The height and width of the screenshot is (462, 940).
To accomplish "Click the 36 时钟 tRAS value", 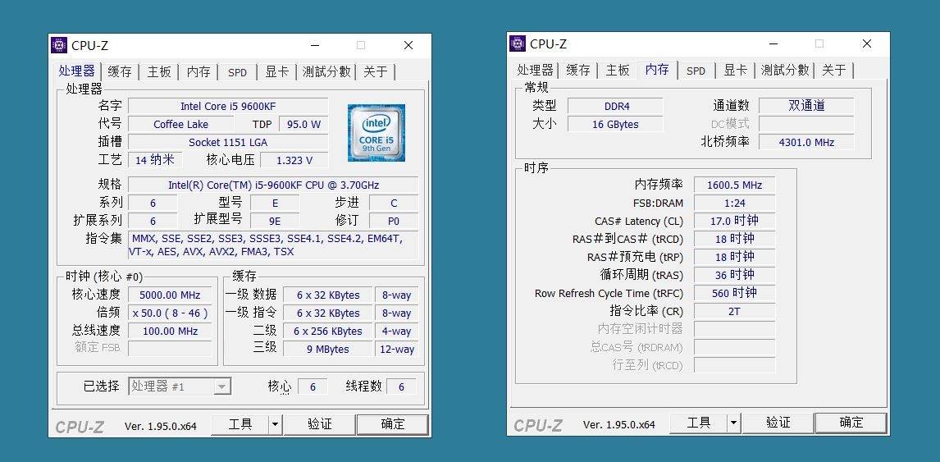I will (x=734, y=275).
